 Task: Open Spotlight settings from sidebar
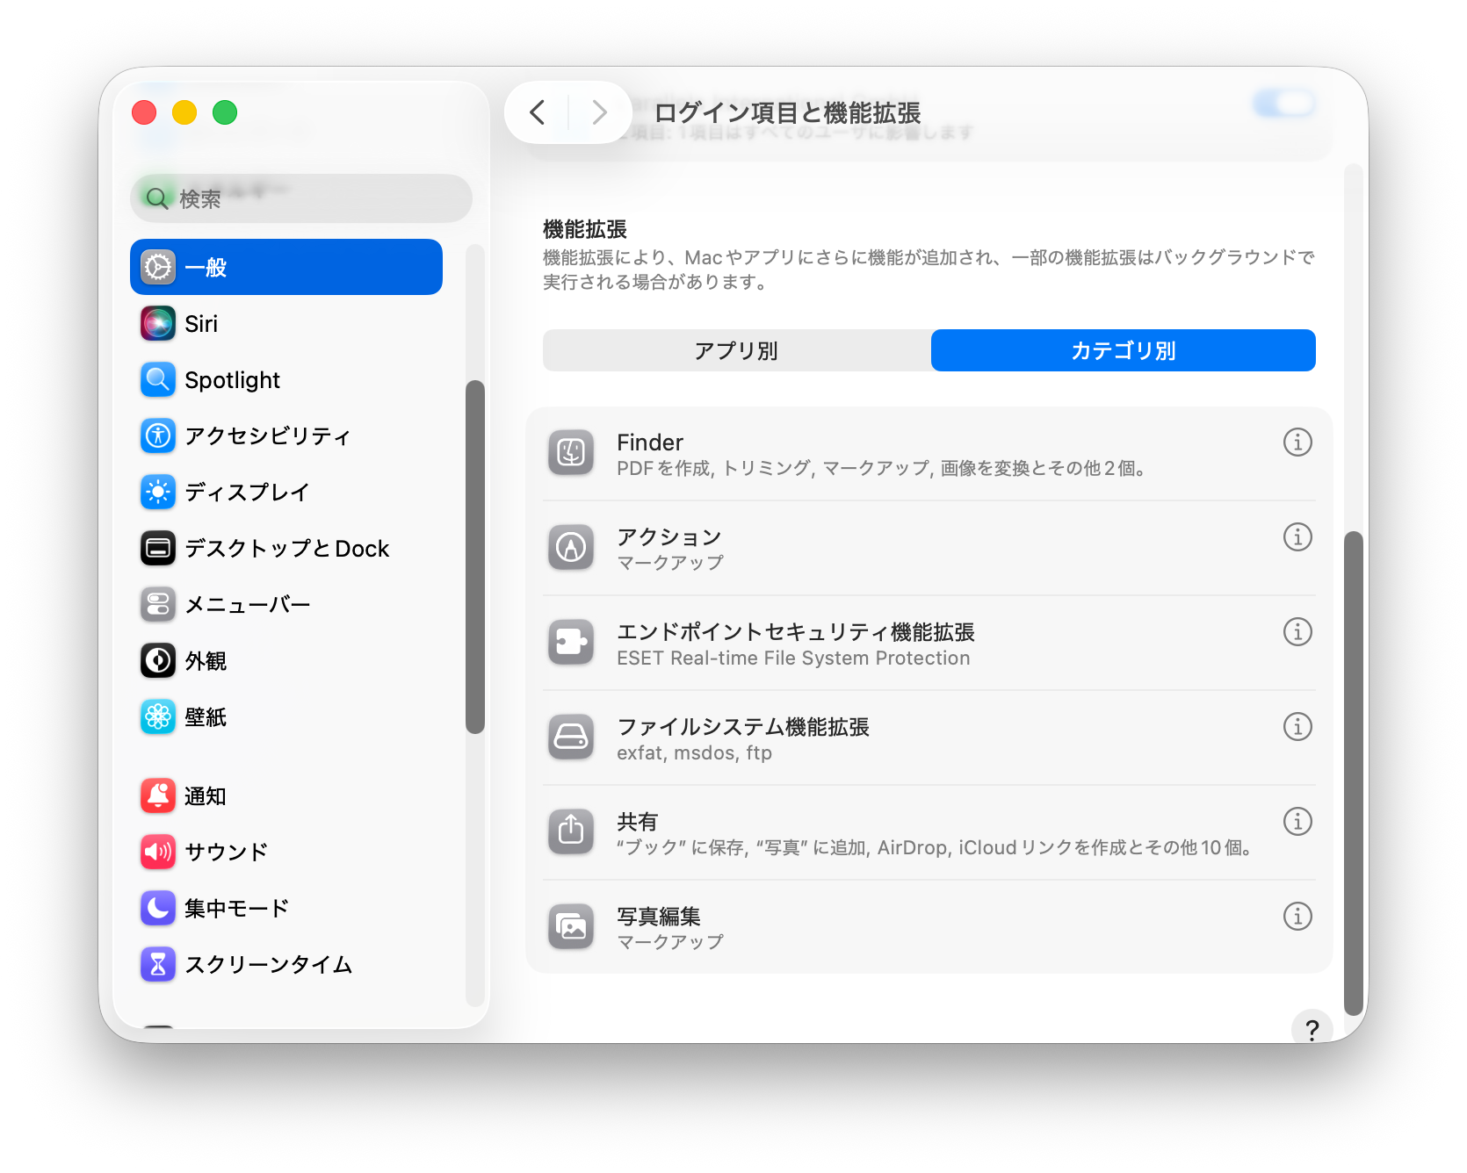232,380
